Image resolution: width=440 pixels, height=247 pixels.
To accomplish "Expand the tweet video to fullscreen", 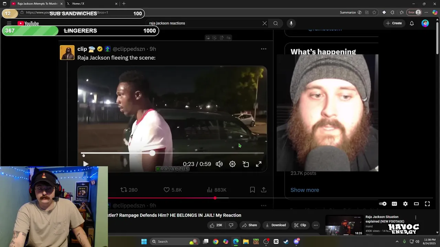I will 258,164.
